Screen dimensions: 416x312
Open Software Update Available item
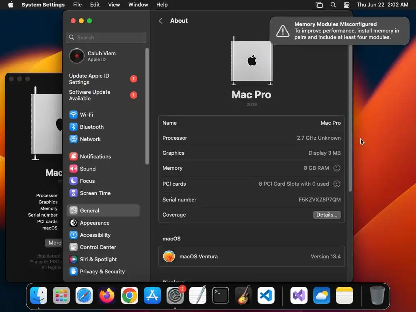103,95
